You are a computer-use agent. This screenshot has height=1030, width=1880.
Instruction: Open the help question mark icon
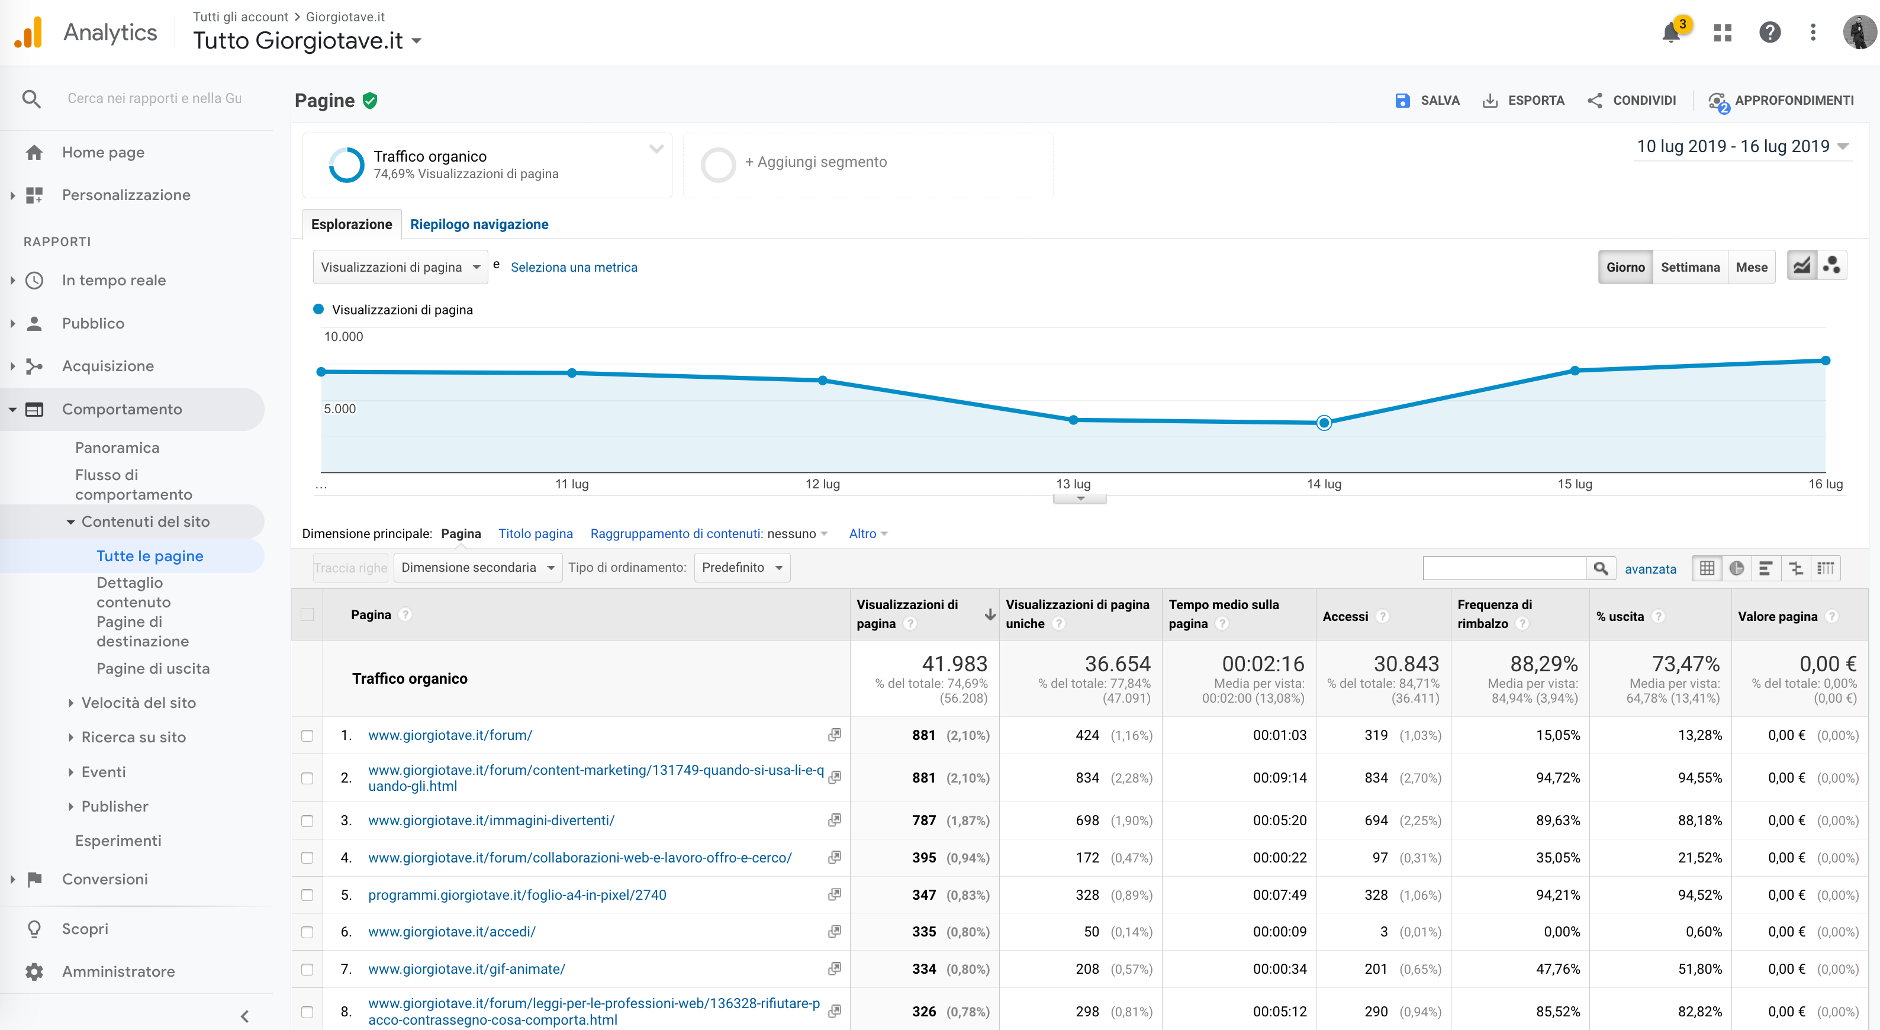[1769, 33]
